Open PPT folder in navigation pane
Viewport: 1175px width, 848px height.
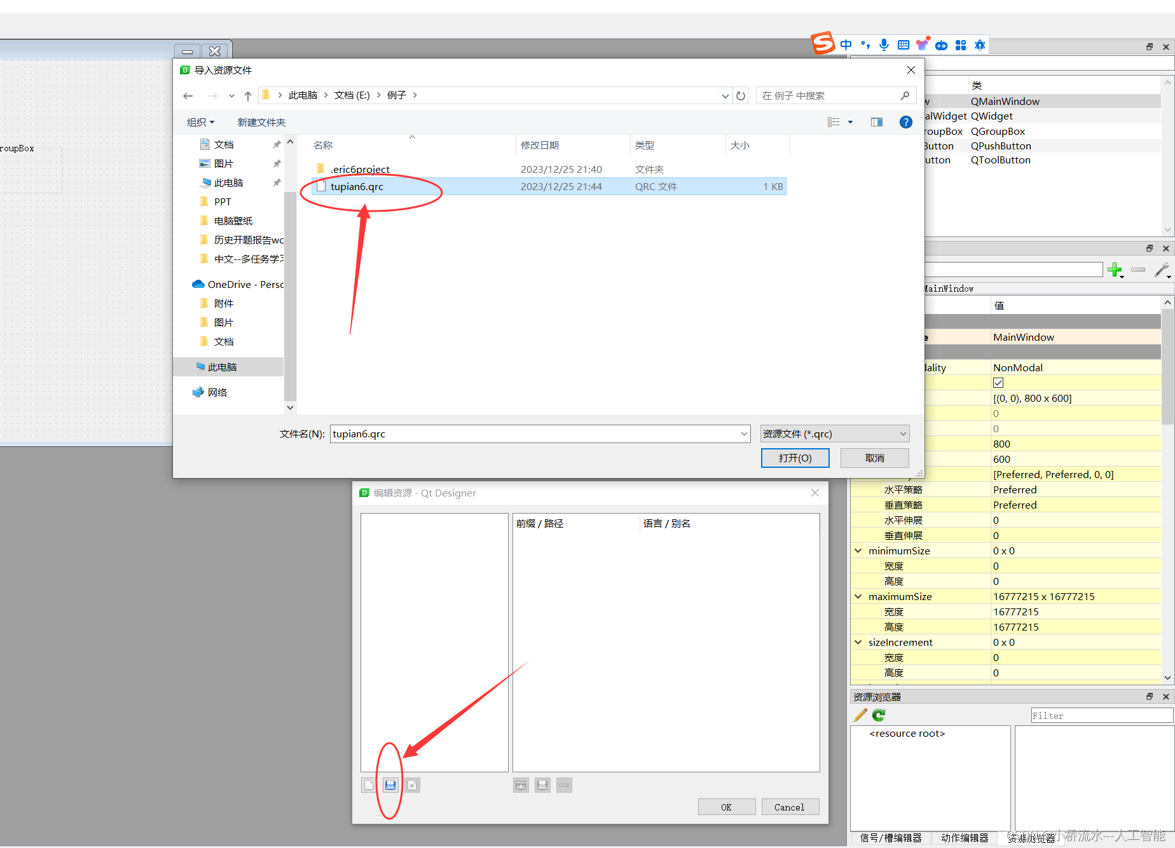pos(222,202)
